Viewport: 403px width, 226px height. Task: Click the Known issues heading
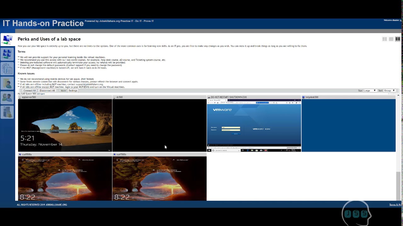(x=26, y=73)
